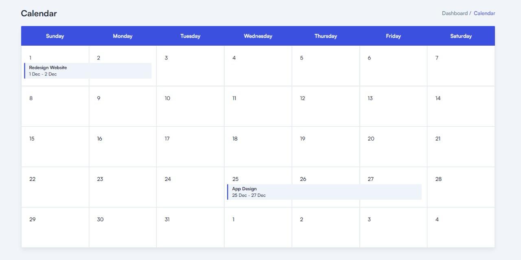Select day 4 in the last row
The image size is (521, 260).
click(461, 227)
